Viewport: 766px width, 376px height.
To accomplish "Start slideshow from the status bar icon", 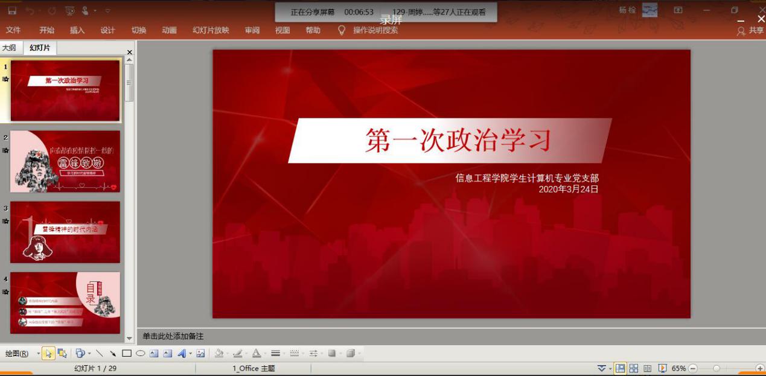I will point(662,368).
